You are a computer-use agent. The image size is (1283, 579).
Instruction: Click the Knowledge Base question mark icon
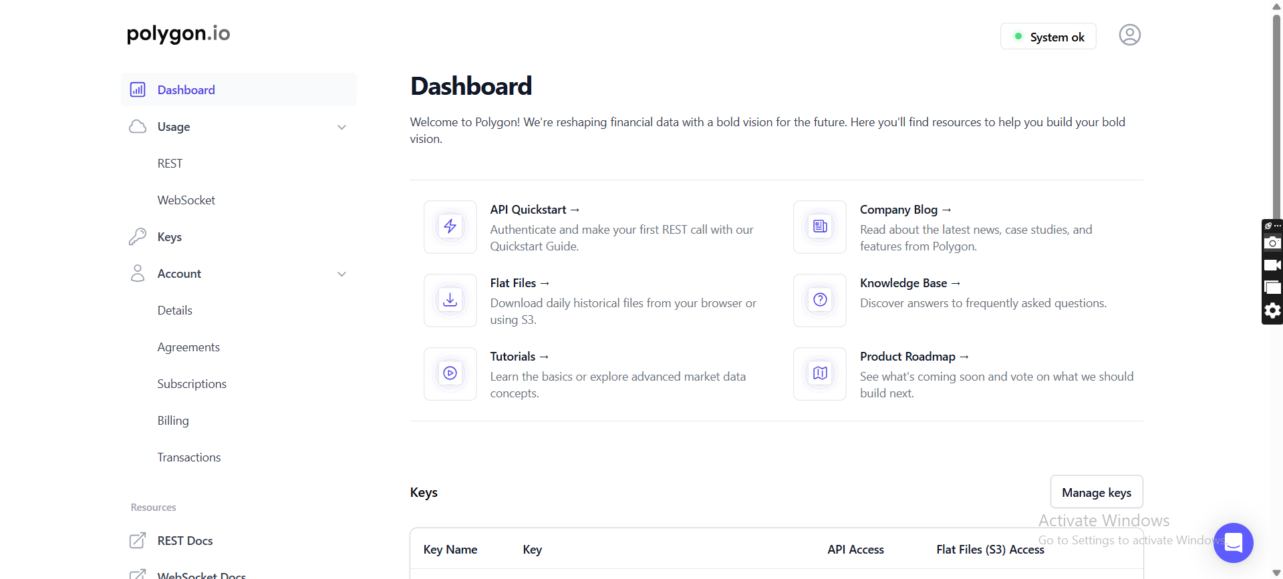[820, 301]
